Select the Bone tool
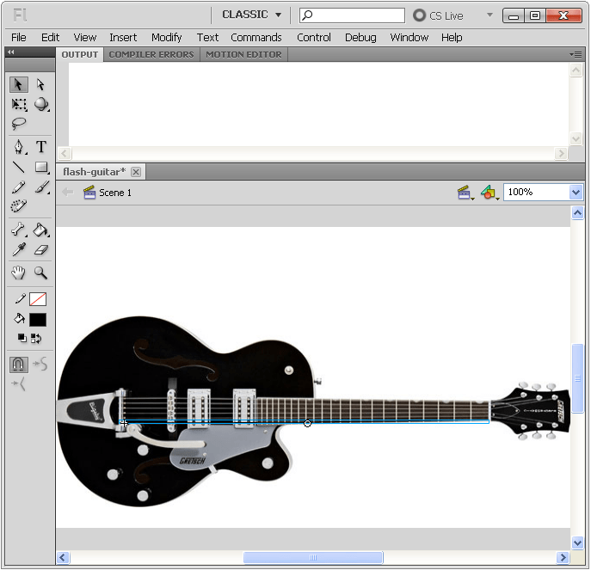 tap(19, 230)
